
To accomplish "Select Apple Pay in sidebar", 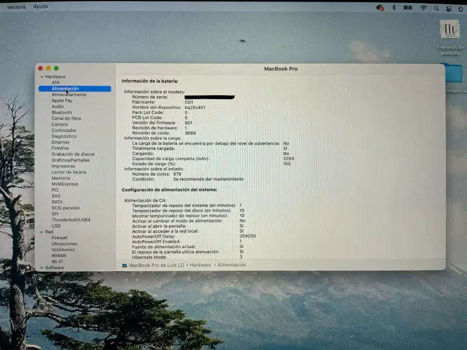I will 62,100.
